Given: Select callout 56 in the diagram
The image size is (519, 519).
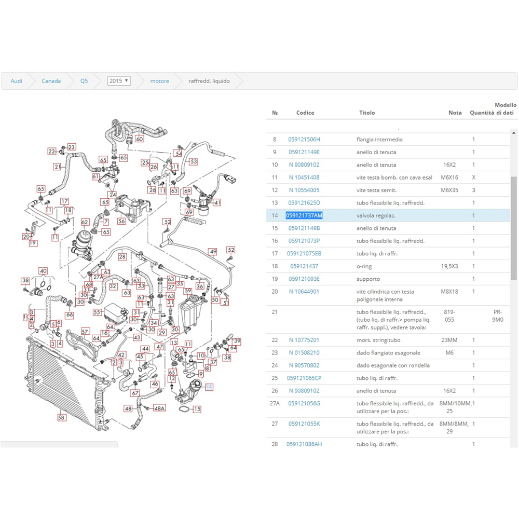Looking at the screenshot, I should click(122, 221).
